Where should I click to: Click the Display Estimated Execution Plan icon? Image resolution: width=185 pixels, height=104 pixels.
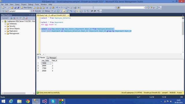coord(58,11)
